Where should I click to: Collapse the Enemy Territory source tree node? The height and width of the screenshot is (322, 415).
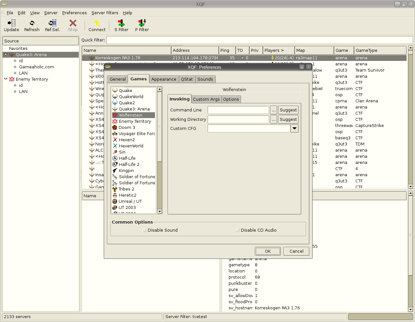(x=6, y=79)
